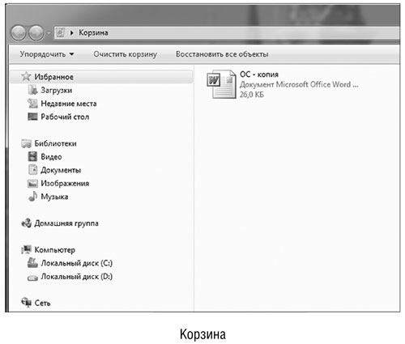Image resolution: width=405 pixels, height=344 pixels.
Task: Select Изображения in the navigation pane
Action: (x=65, y=183)
